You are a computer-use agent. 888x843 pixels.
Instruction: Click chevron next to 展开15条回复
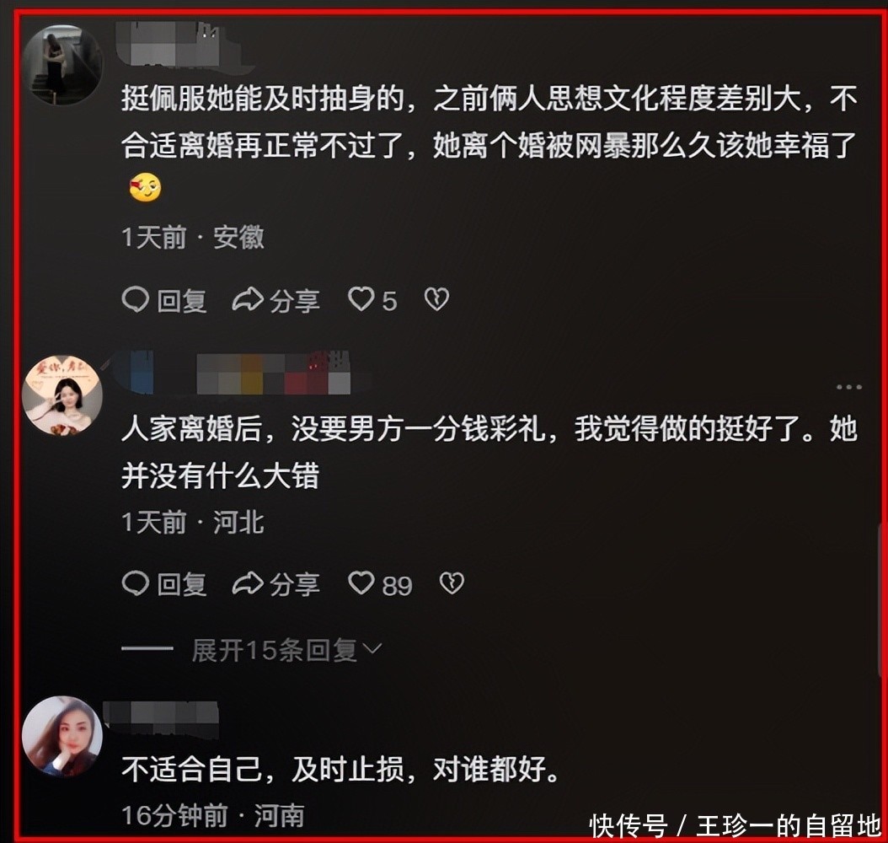pos(372,649)
